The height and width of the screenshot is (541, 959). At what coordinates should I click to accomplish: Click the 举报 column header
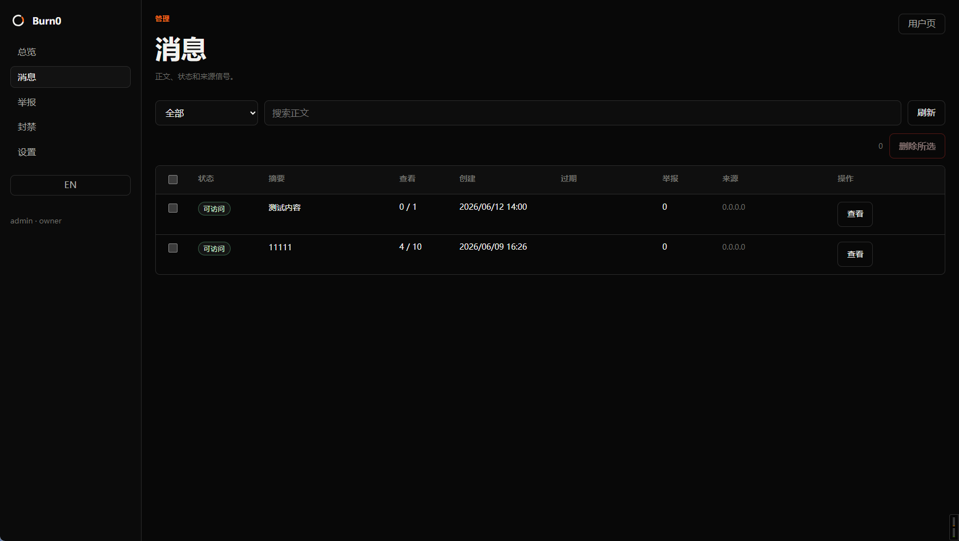pyautogui.click(x=670, y=178)
